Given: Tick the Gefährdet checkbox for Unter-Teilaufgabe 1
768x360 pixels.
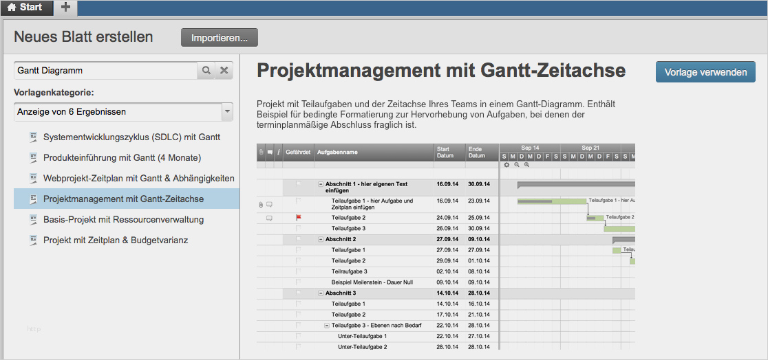Looking at the screenshot, I should [x=299, y=336].
